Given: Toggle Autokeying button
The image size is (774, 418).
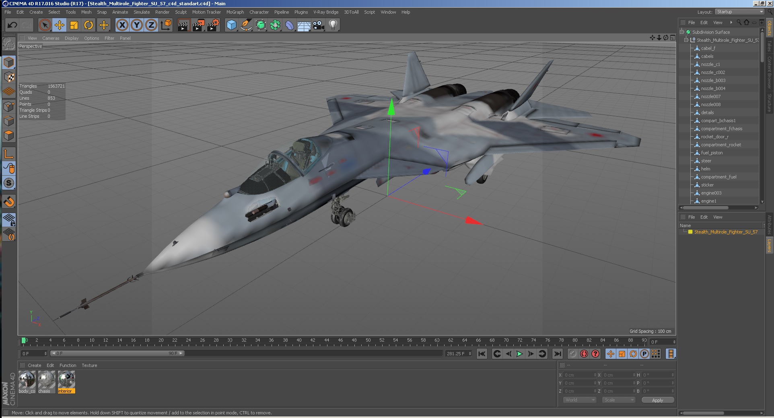Looking at the screenshot, I should [584, 354].
